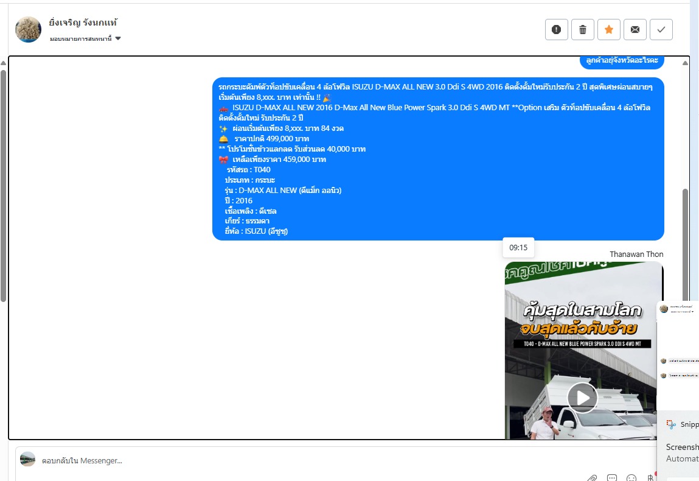Click left pane scrollbar thumb
The height and width of the screenshot is (481, 699).
click(3, 186)
